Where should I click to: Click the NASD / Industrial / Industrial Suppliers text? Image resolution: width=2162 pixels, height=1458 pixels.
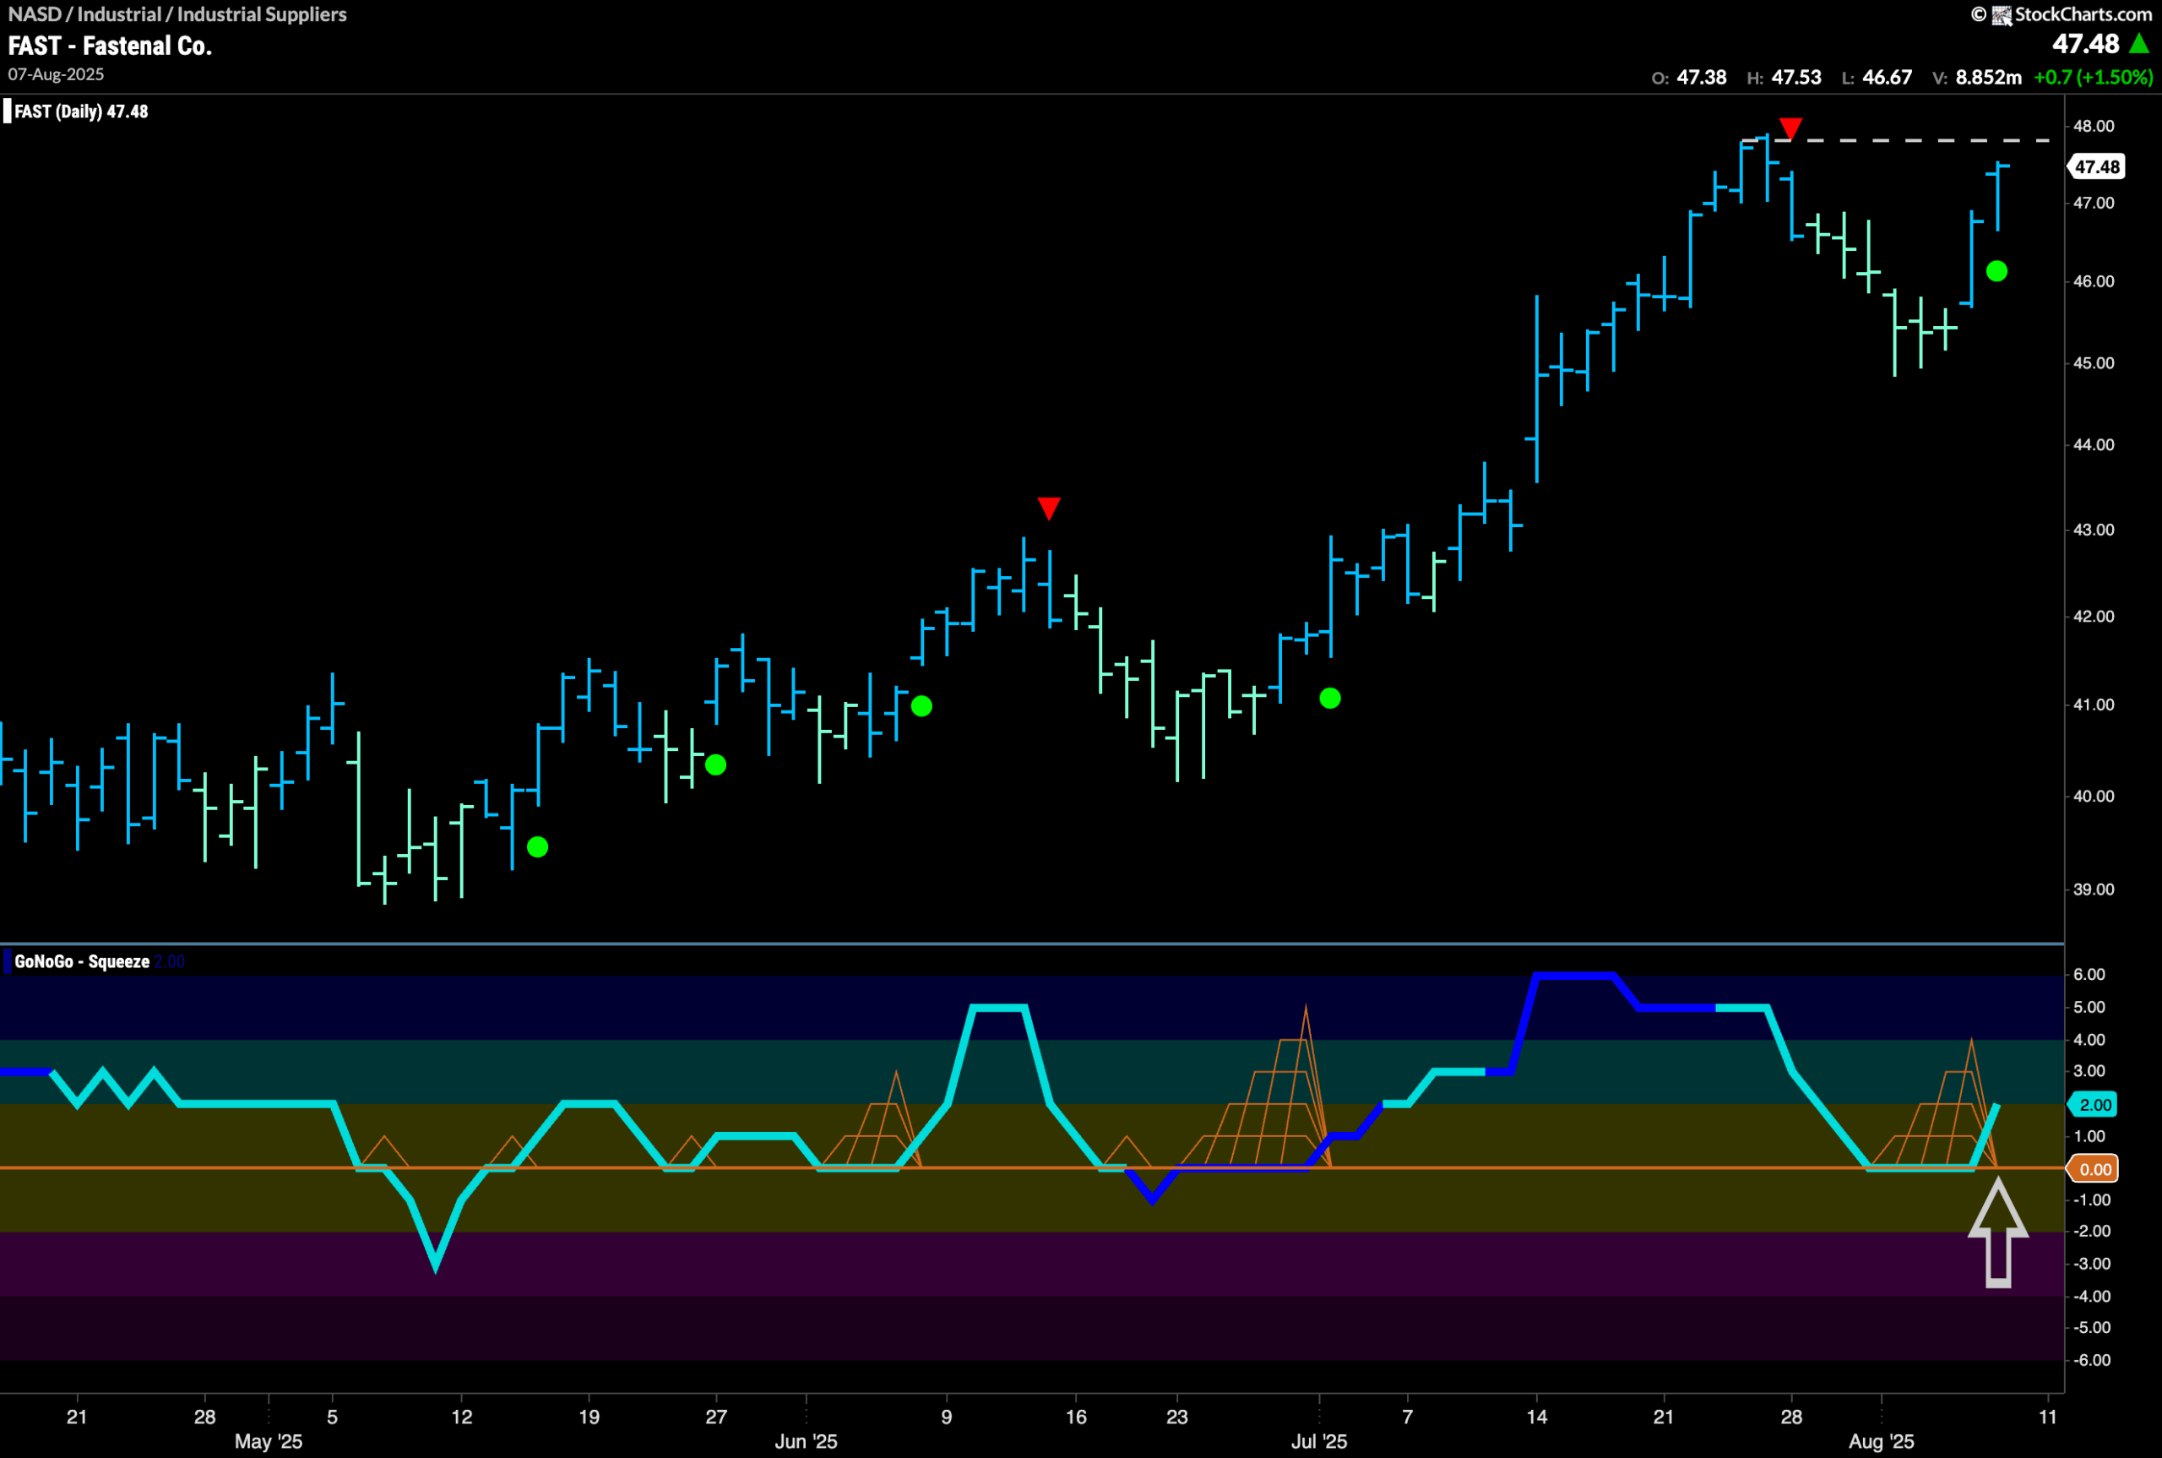pyautogui.click(x=177, y=14)
